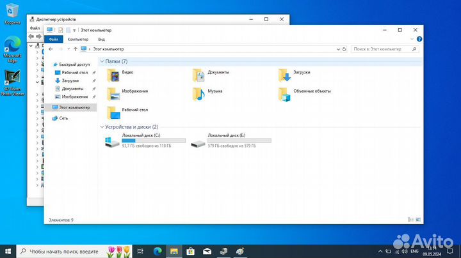
Task: Select Локальный диск (C:) drive
Action: pyautogui.click(x=145, y=140)
